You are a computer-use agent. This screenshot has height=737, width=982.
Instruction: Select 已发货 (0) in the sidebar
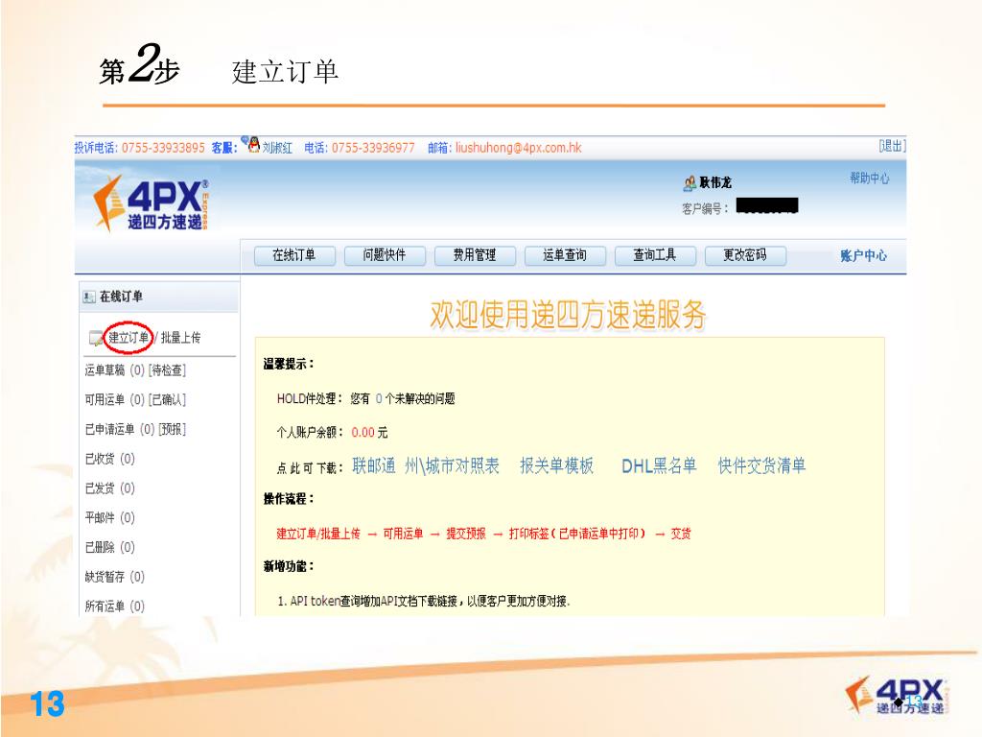(109, 488)
